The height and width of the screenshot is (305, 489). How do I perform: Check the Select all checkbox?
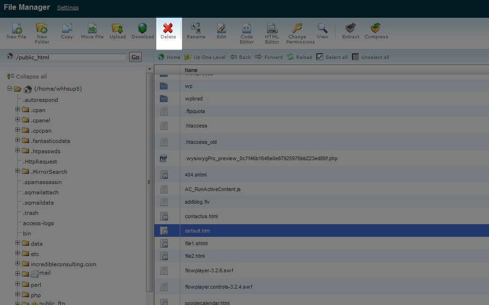point(320,57)
